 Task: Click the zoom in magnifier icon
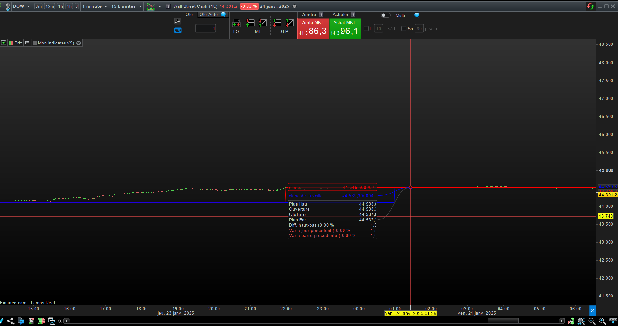(602, 321)
